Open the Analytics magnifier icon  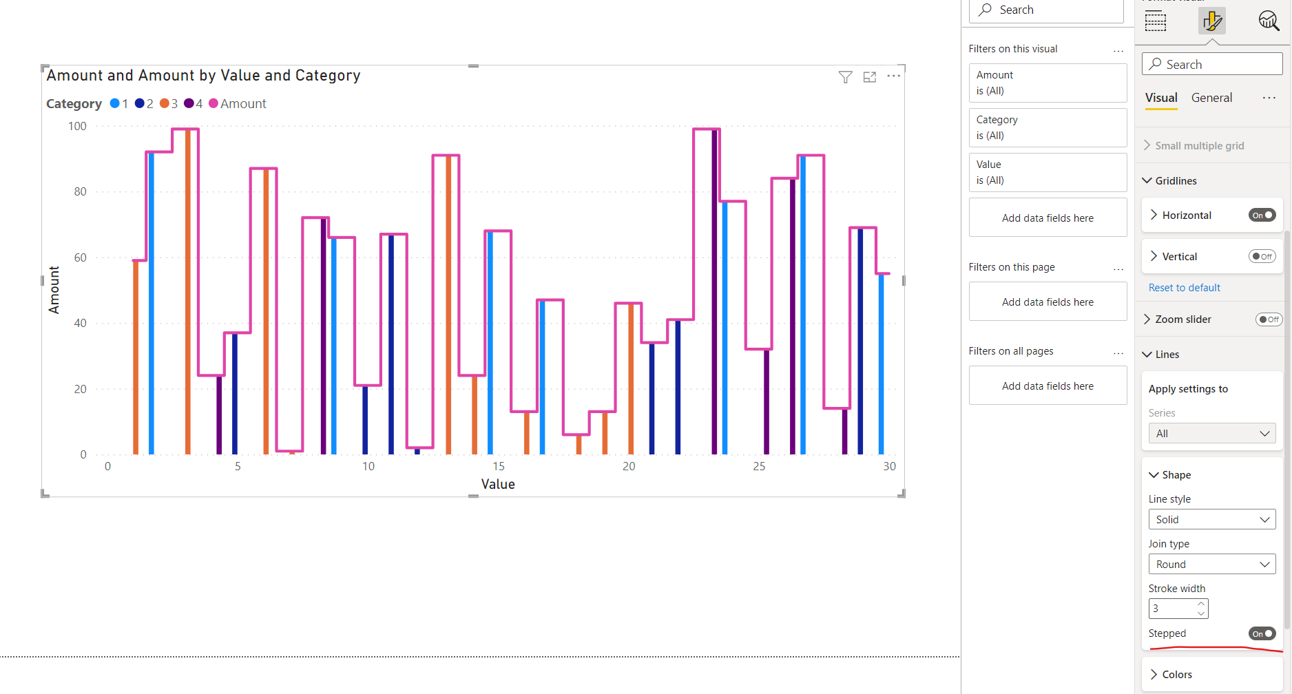coord(1269,21)
